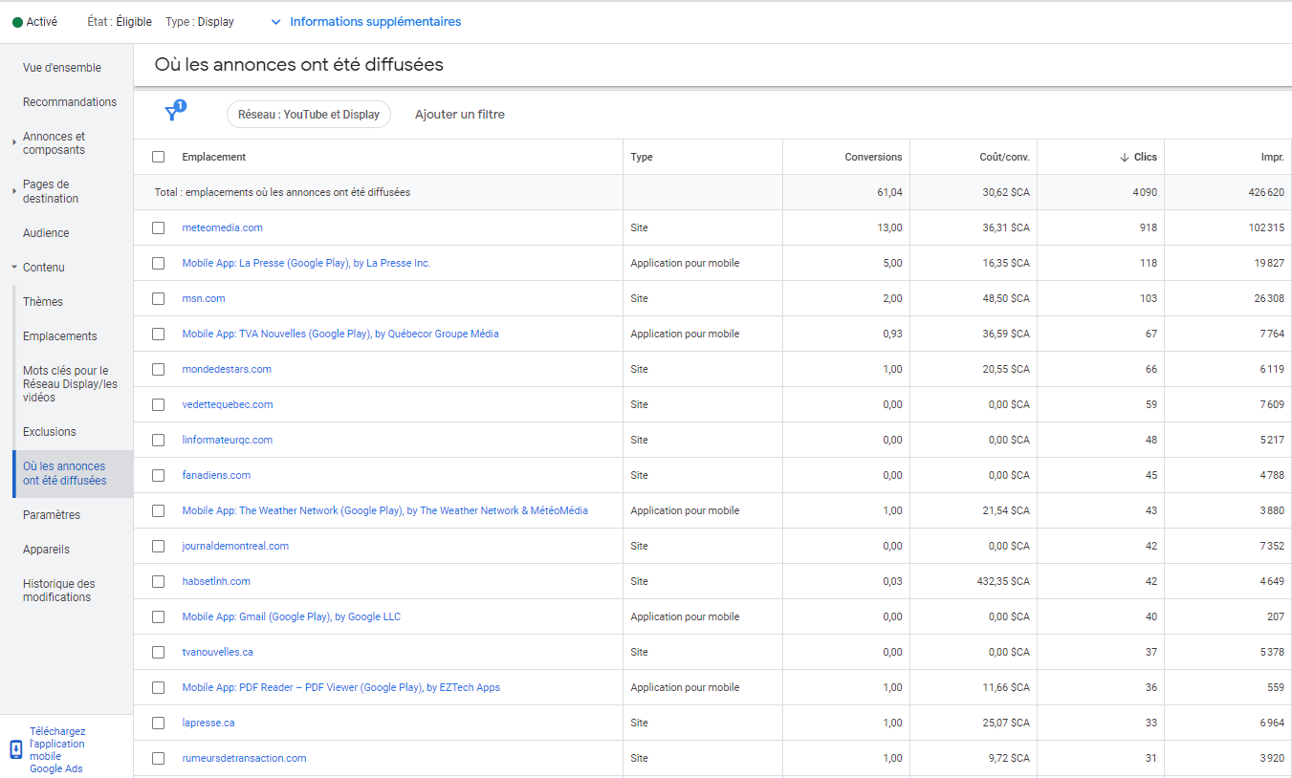The width and height of the screenshot is (1292, 778).
Task: Collapse the Contenu section arrow
Action: [x=14, y=268]
